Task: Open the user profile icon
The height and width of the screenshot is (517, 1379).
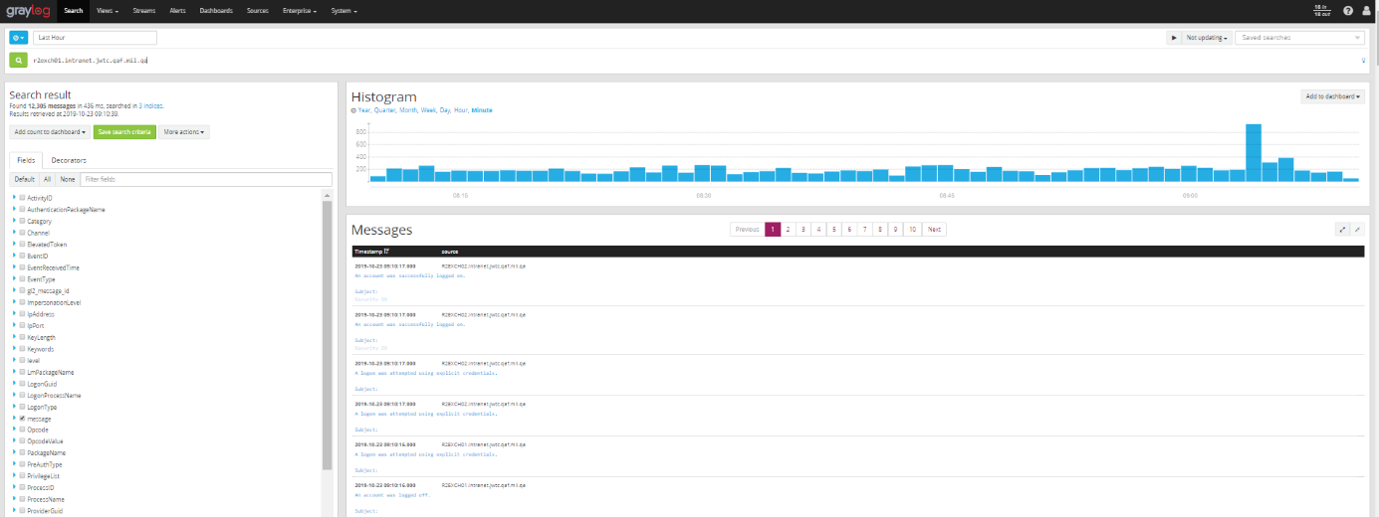Action: tap(1366, 11)
